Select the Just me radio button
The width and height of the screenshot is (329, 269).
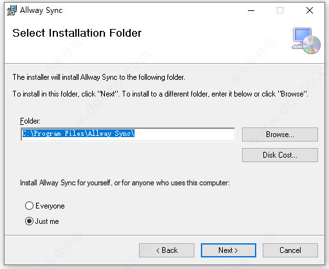(x=29, y=221)
